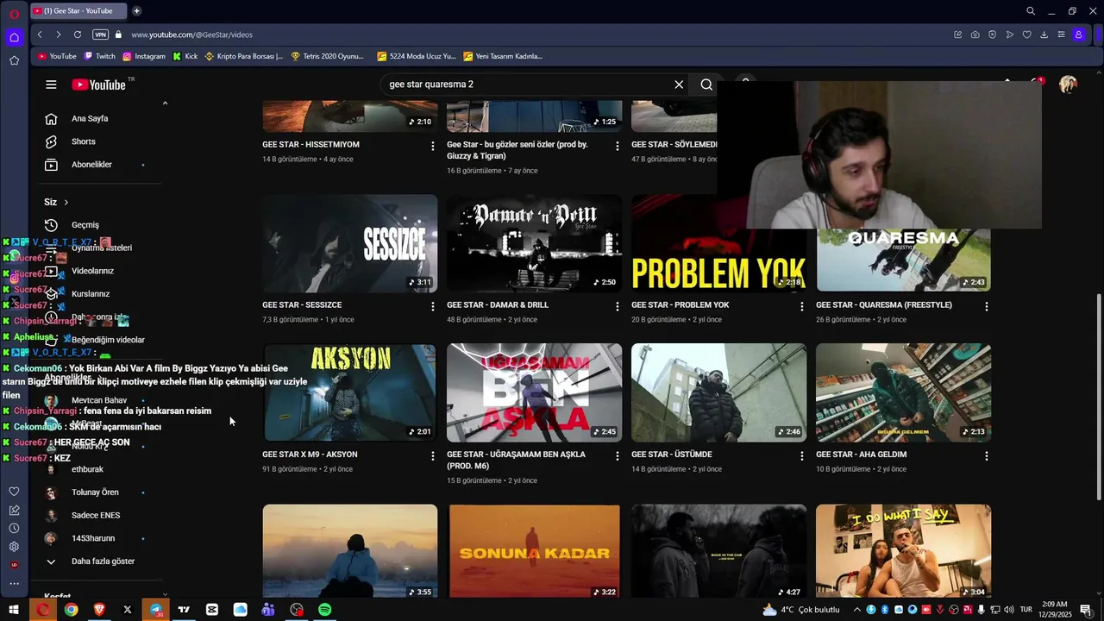Open Opera tab search magnifier
The image size is (1104, 621).
tap(1031, 11)
